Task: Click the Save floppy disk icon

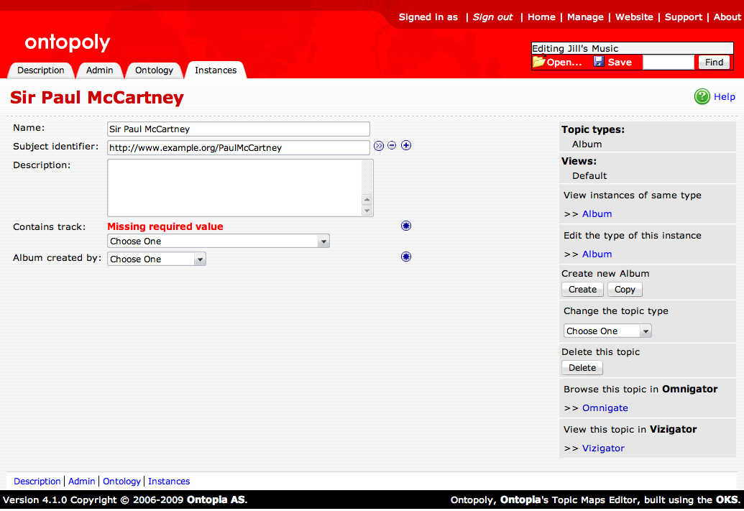Action: [x=599, y=62]
